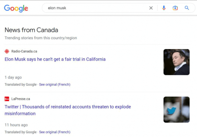Click the magnifier search button
This screenshot has height=137, width=197.
pos(187,8)
